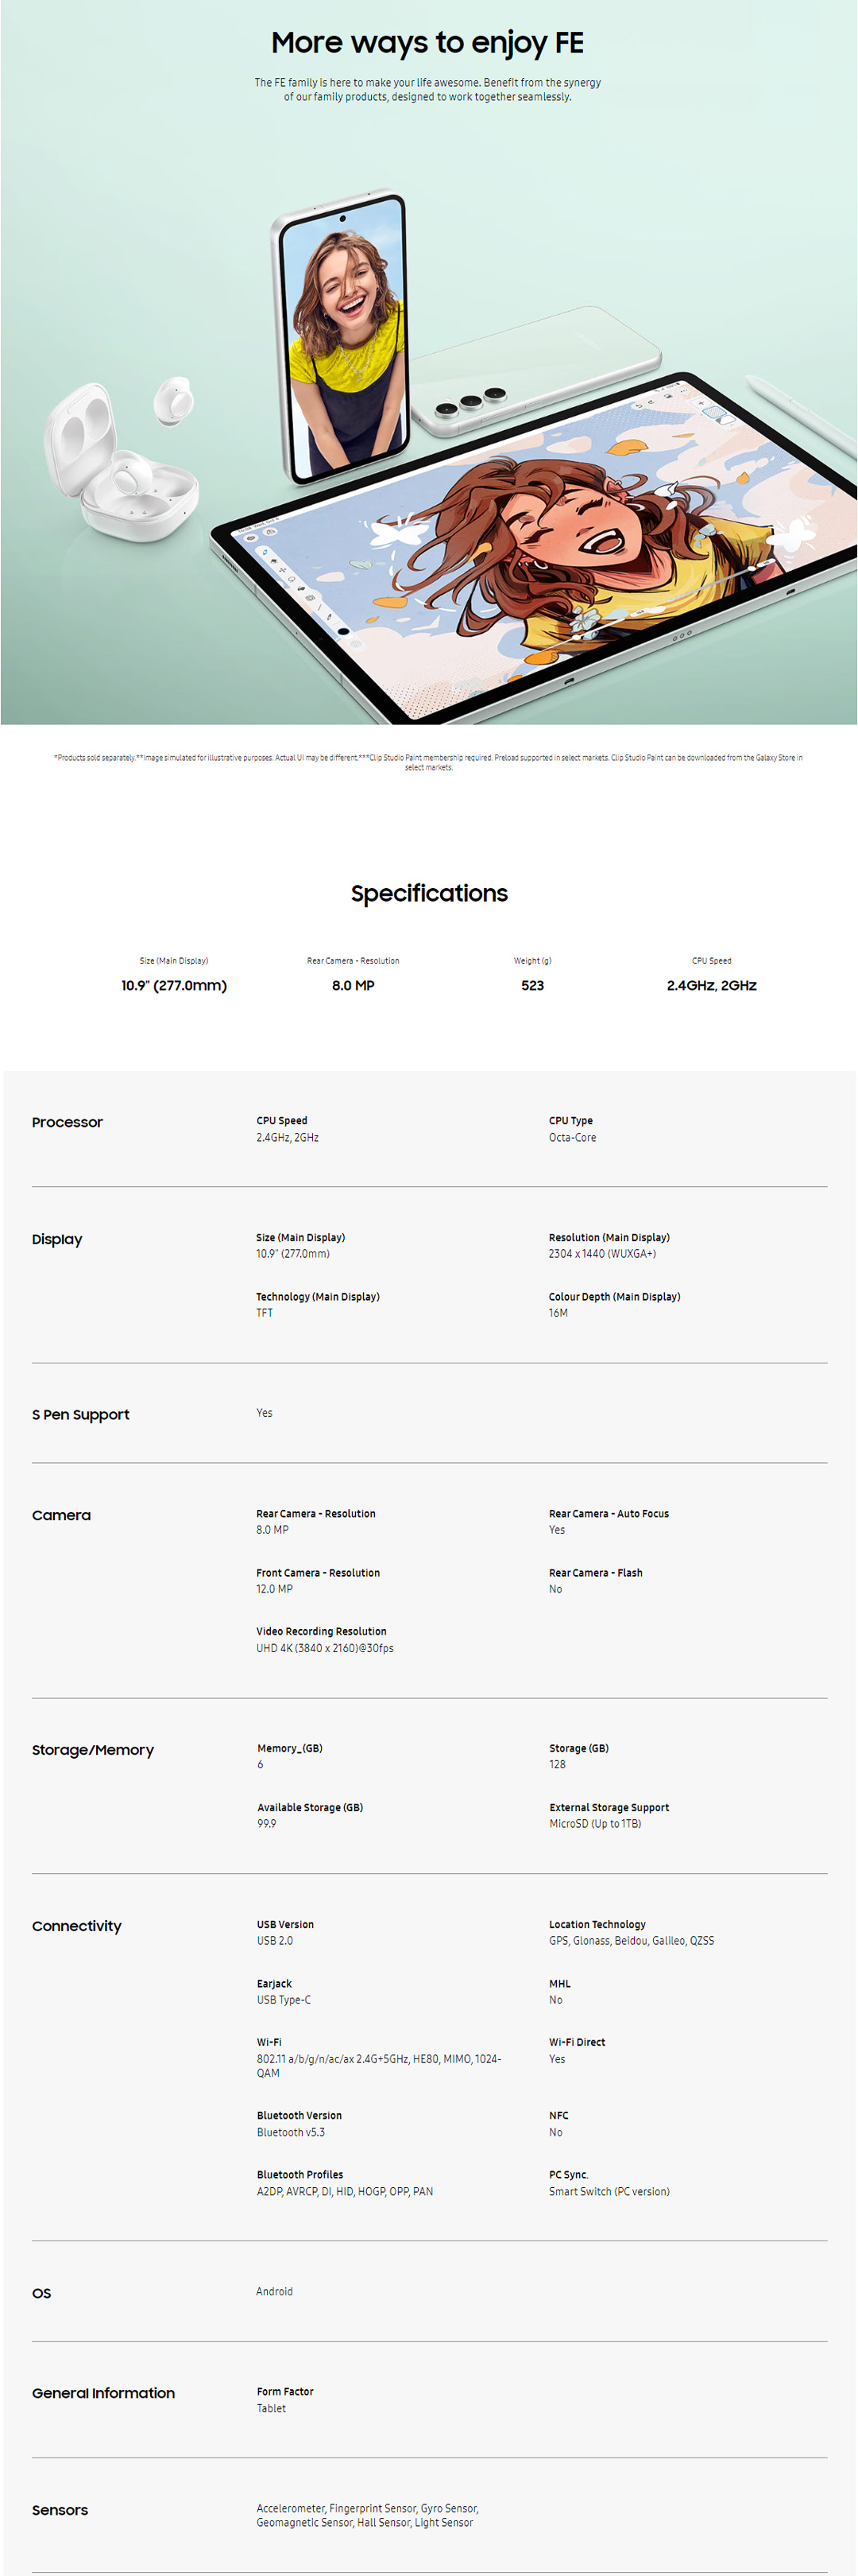Click the S Pen Support section label
Viewport: 858px width, 2576px height.
[x=81, y=1414]
